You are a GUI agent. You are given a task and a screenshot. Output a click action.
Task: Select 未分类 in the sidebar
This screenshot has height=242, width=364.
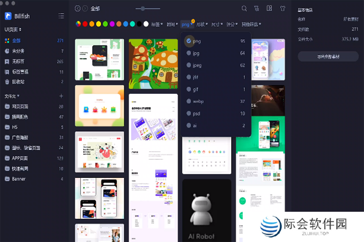tap(18, 51)
